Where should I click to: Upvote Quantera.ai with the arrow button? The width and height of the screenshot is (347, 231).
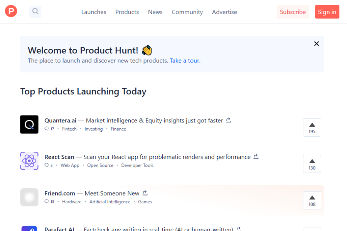[312, 127]
